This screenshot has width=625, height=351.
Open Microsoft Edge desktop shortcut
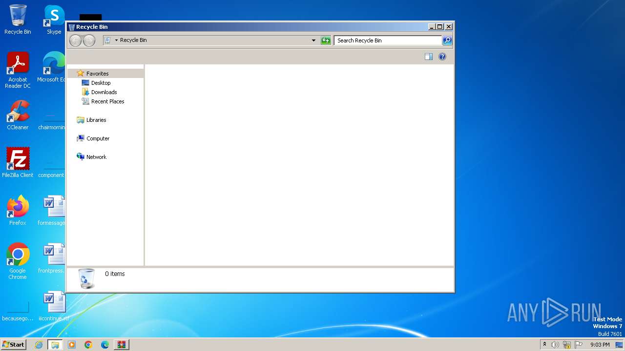tap(52, 67)
